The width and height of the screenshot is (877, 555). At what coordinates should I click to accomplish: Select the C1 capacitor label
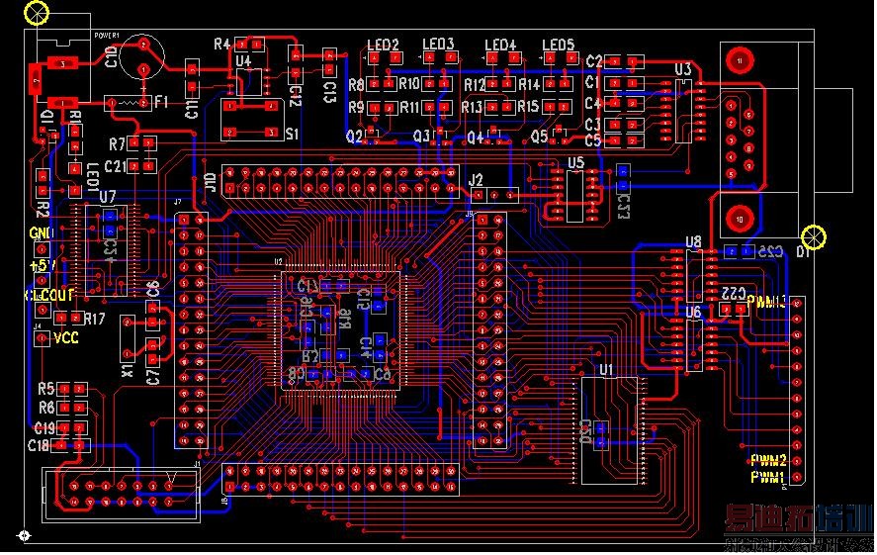click(x=591, y=82)
